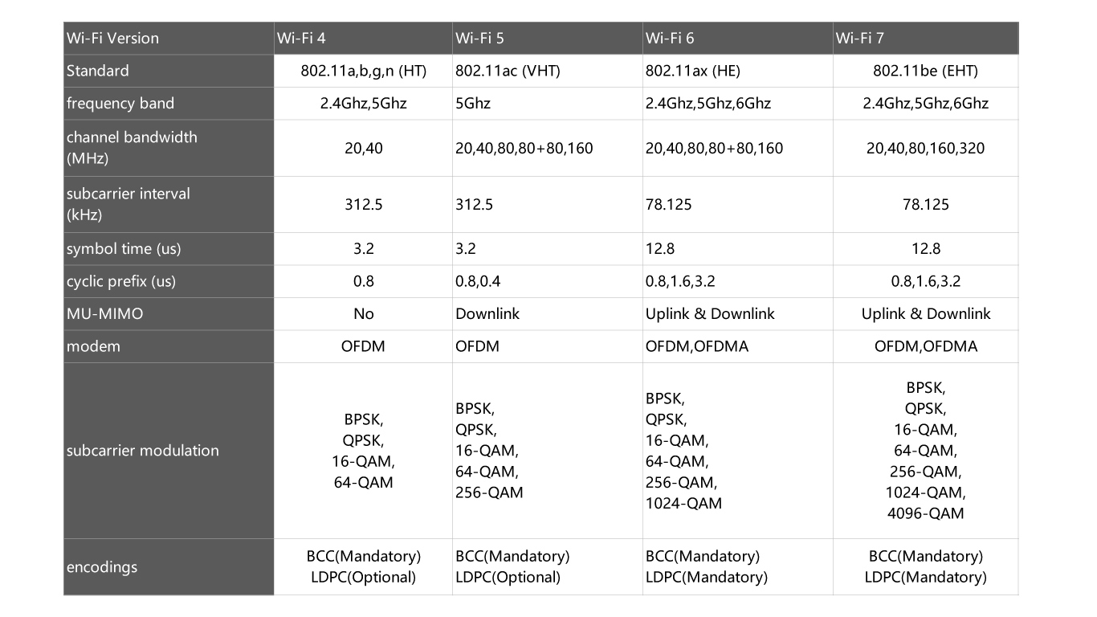Click the "channel bandwidth (MHz)" row label
This screenshot has height=617, width=1097.
132,148
